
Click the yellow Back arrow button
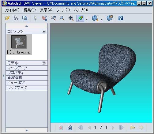pyautogui.click(x=132, y=128)
